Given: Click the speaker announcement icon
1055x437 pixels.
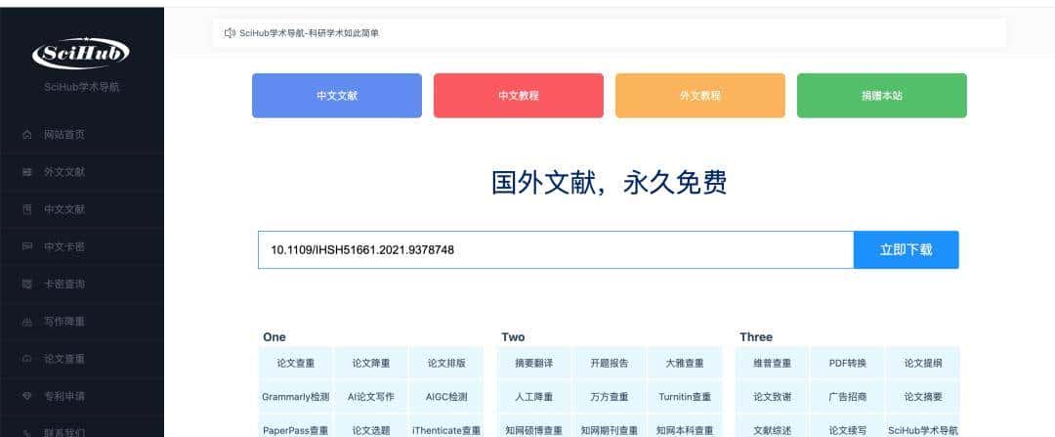Looking at the screenshot, I should (230, 33).
